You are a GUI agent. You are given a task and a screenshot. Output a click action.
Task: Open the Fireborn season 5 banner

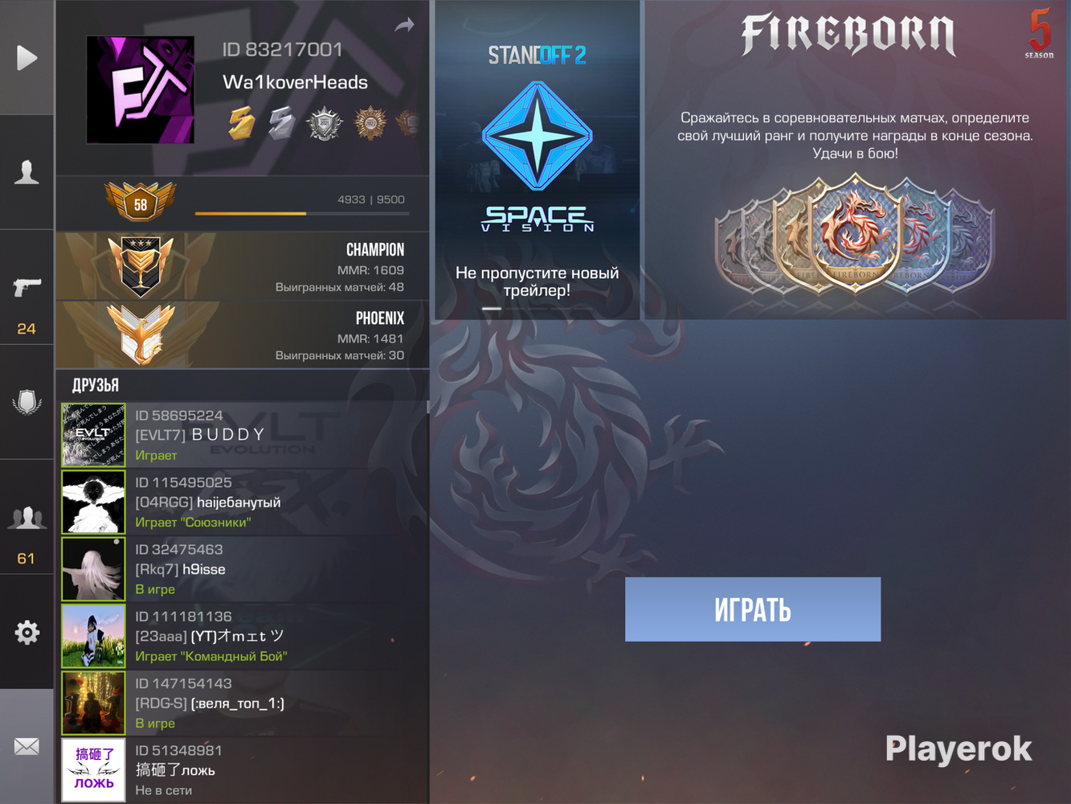[855, 160]
